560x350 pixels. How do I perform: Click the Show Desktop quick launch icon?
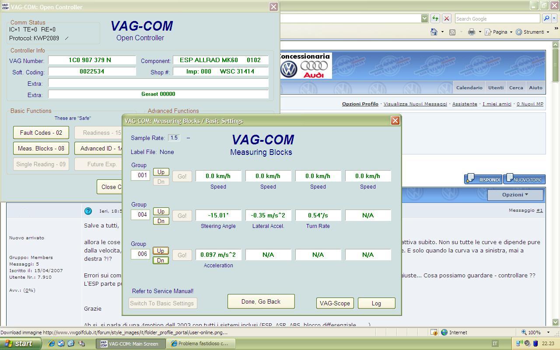[61, 343]
